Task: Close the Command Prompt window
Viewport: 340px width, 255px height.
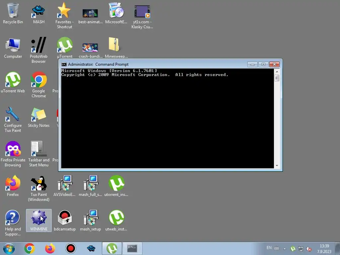Action: pos(274,64)
